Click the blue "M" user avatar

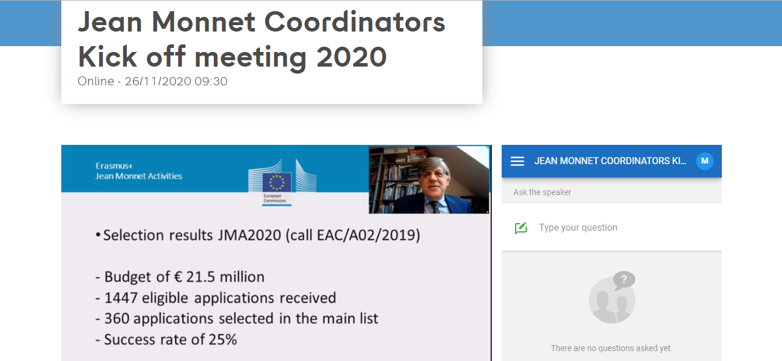(x=705, y=161)
